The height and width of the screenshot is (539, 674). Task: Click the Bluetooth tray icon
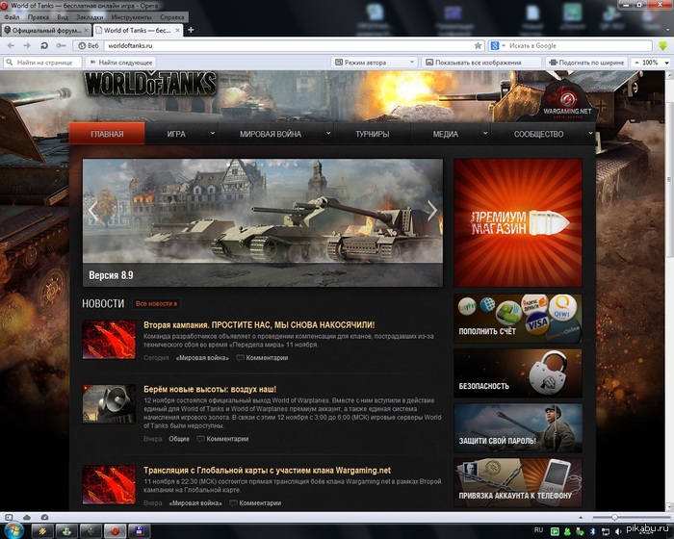tap(592, 531)
